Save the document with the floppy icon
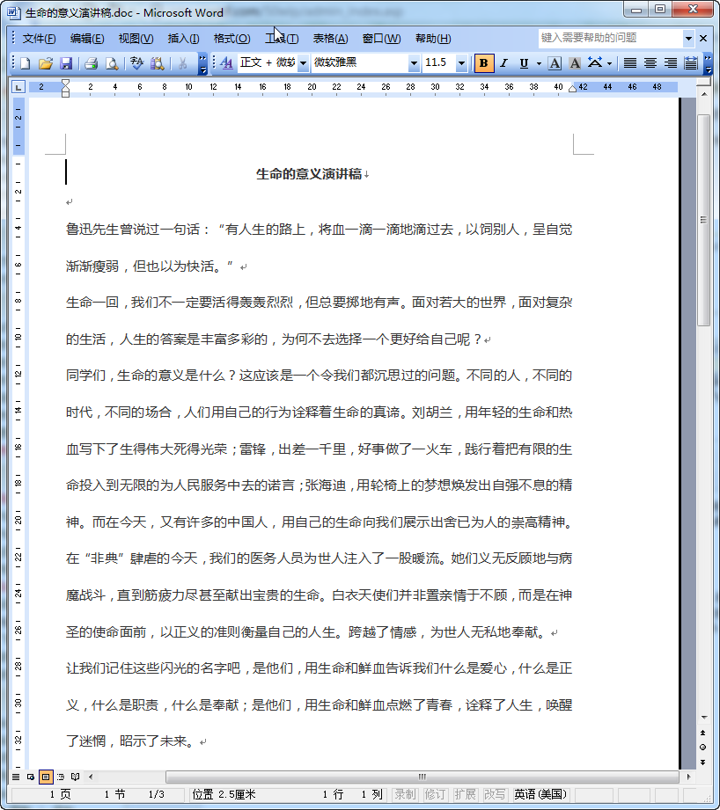The width and height of the screenshot is (720, 810). (66, 63)
